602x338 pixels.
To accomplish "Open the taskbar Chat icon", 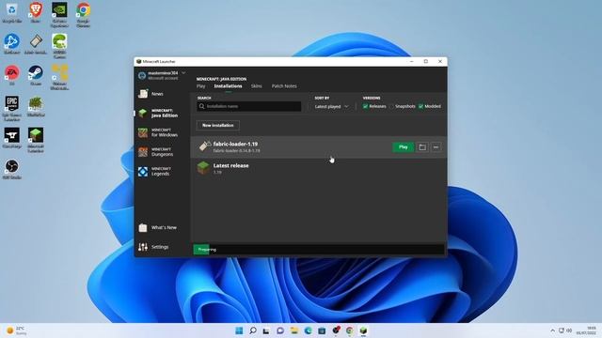I will pyautogui.click(x=280, y=330).
